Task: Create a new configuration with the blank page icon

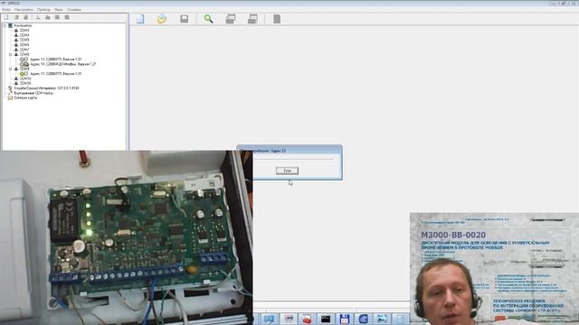Action: coord(140,19)
